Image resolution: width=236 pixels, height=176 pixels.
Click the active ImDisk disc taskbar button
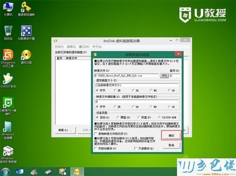pyautogui.click(x=77, y=172)
